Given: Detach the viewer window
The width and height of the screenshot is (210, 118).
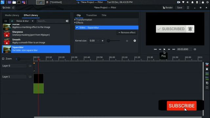Looking at the screenshot, I should (x=195, y=49).
